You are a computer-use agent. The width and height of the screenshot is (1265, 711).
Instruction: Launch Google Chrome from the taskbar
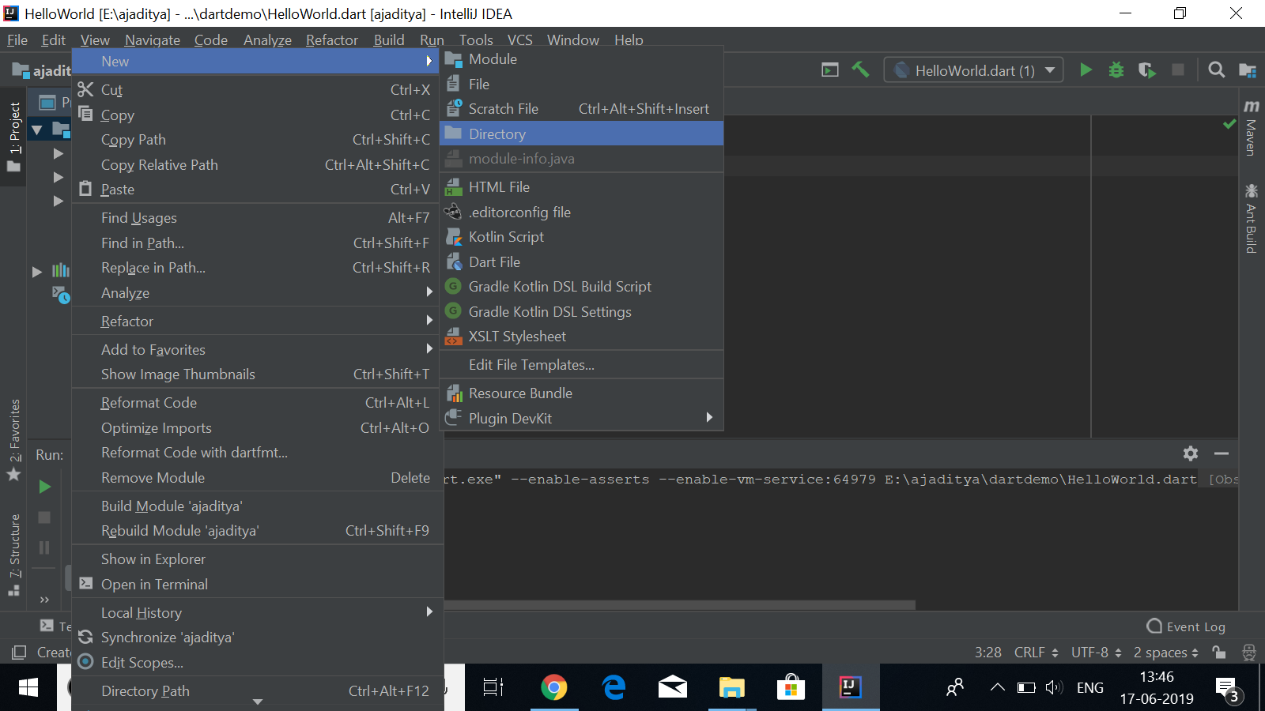[x=554, y=687]
